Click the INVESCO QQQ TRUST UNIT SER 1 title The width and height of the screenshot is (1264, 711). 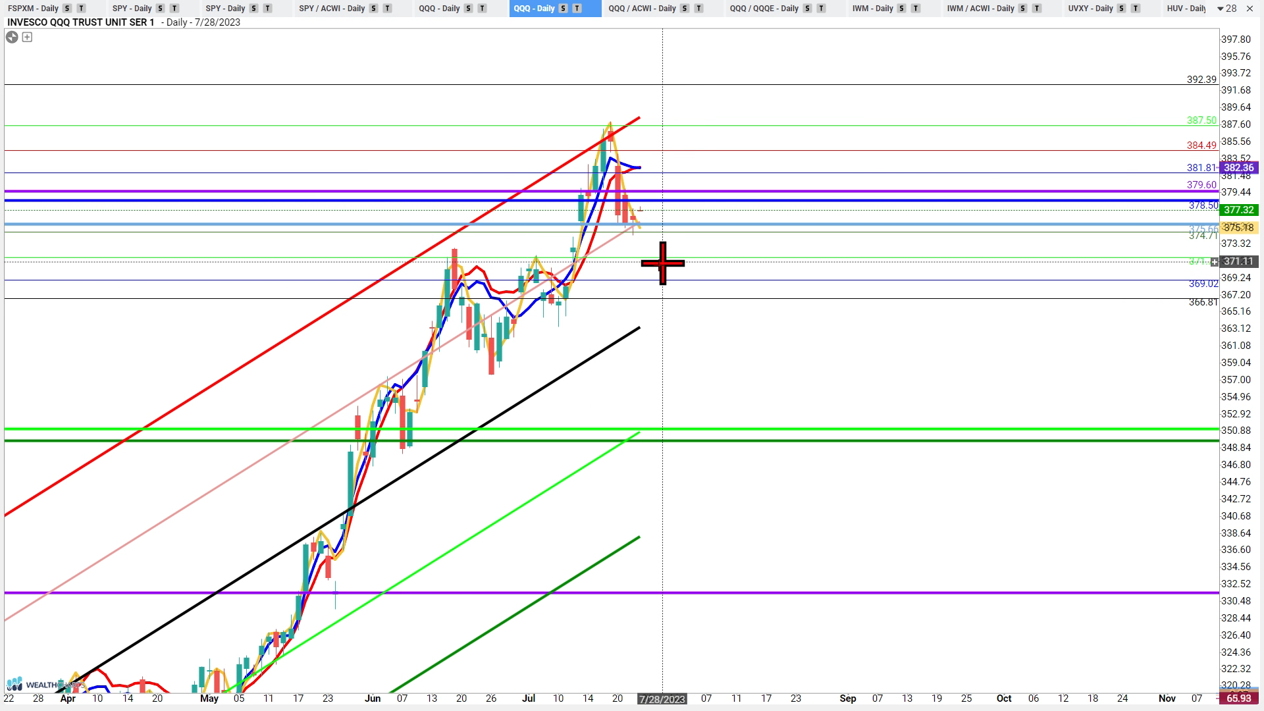81,22
